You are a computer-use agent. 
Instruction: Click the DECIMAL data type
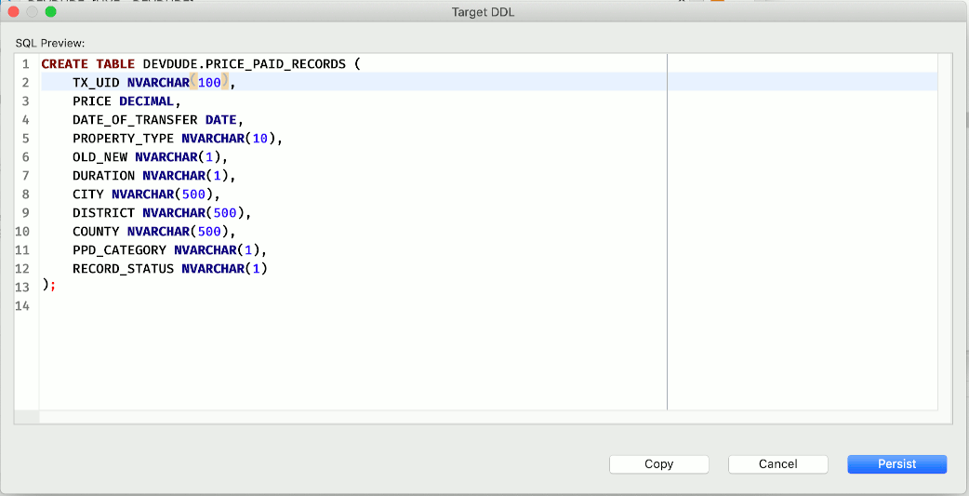pos(146,101)
